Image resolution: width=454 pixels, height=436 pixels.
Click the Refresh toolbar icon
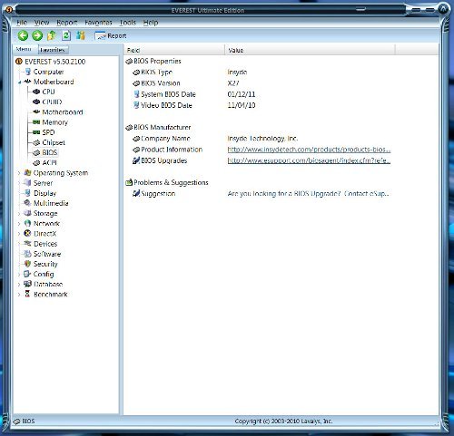tap(66, 35)
